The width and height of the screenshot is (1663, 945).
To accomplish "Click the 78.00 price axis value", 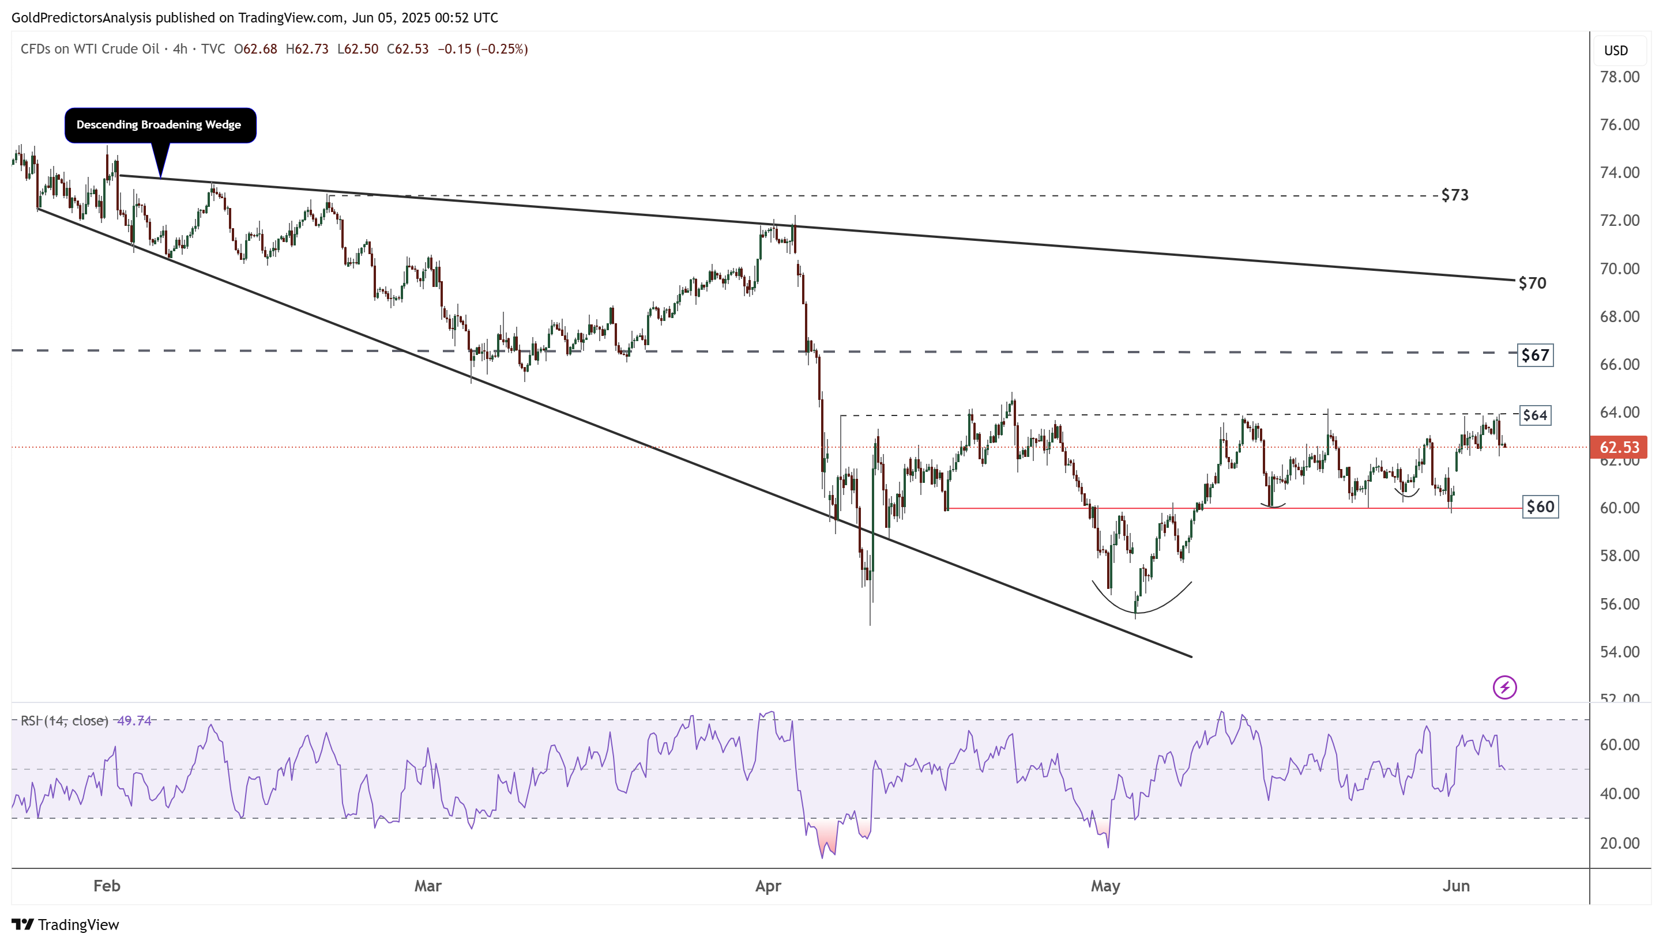I will point(1620,77).
